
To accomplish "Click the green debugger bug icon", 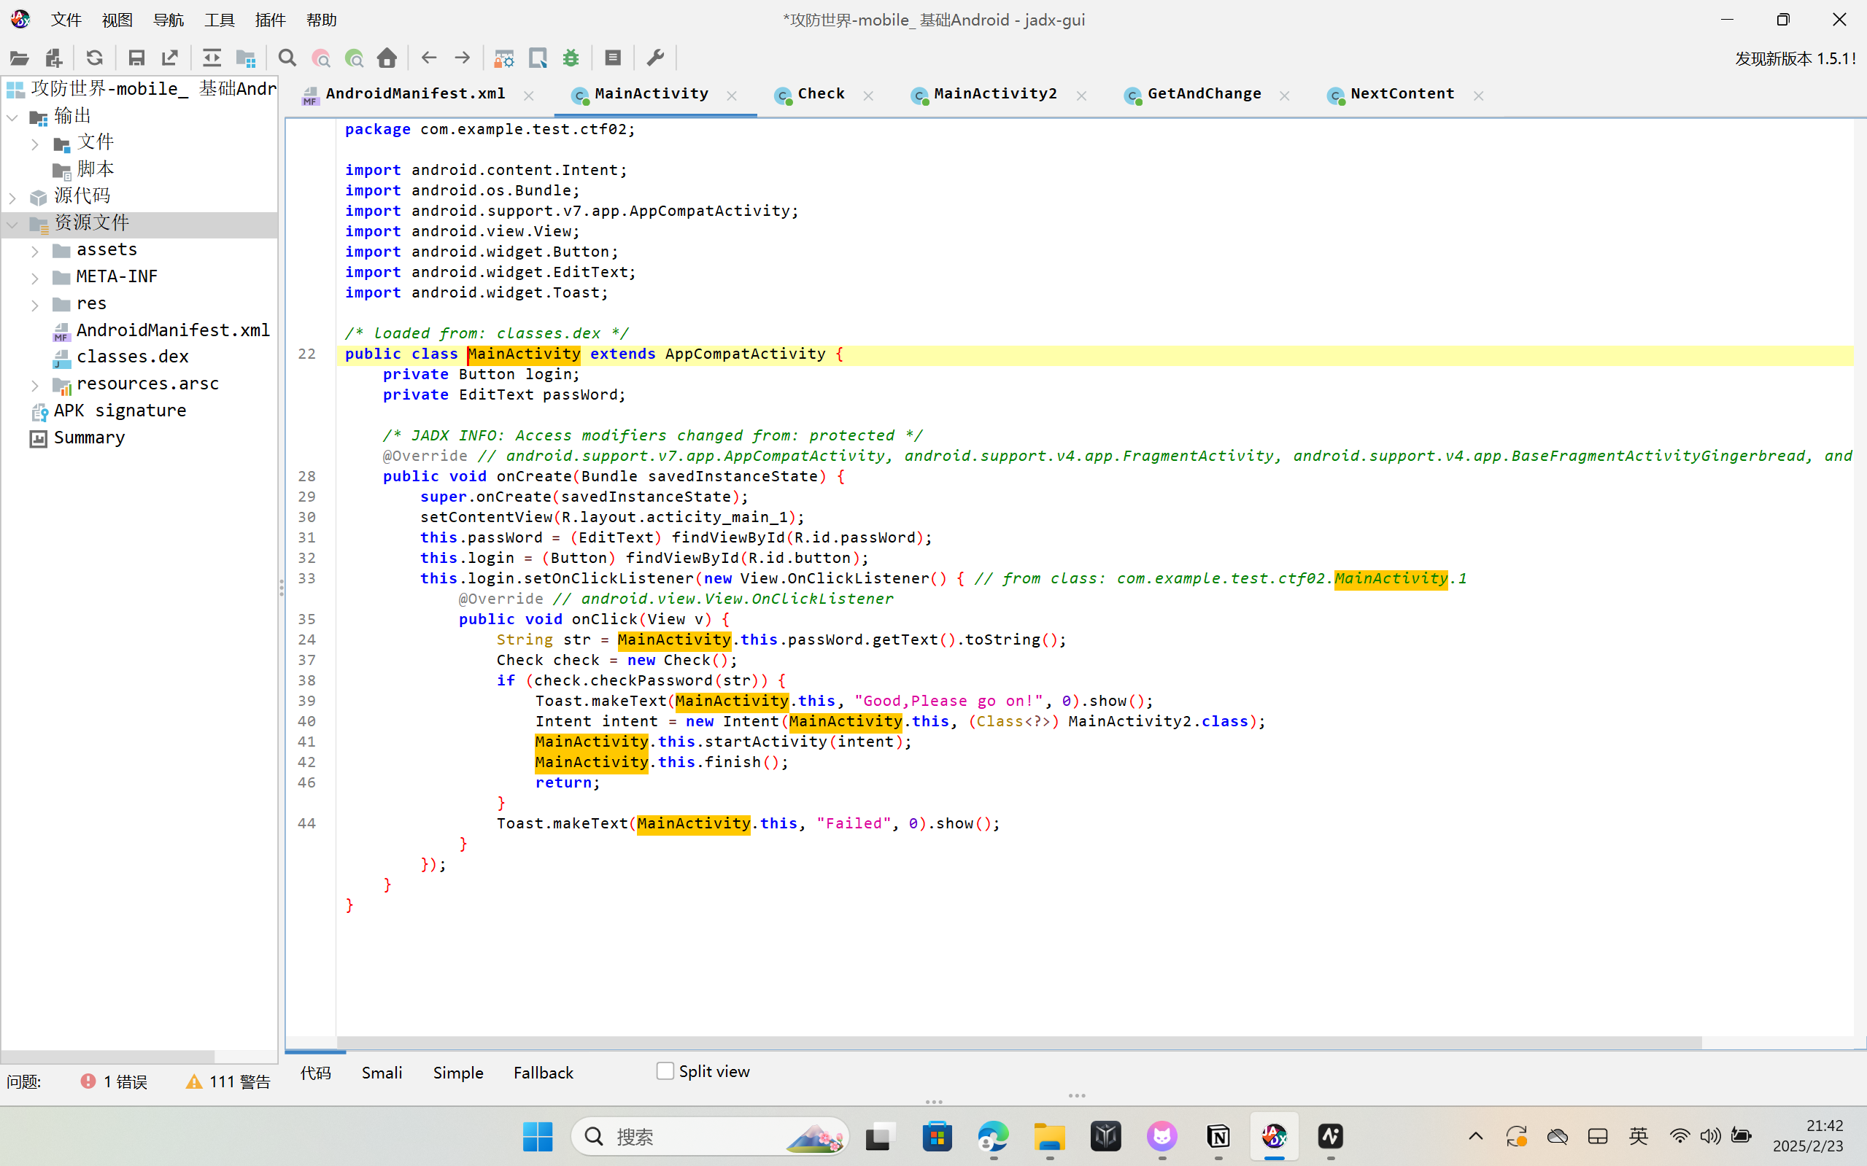I will tap(571, 58).
